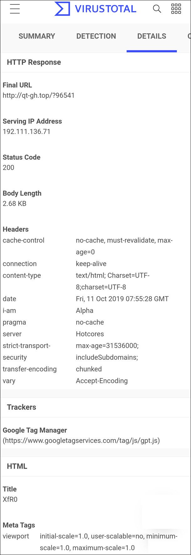
Task: Switch to the DETECTION tab
Action: (x=96, y=36)
